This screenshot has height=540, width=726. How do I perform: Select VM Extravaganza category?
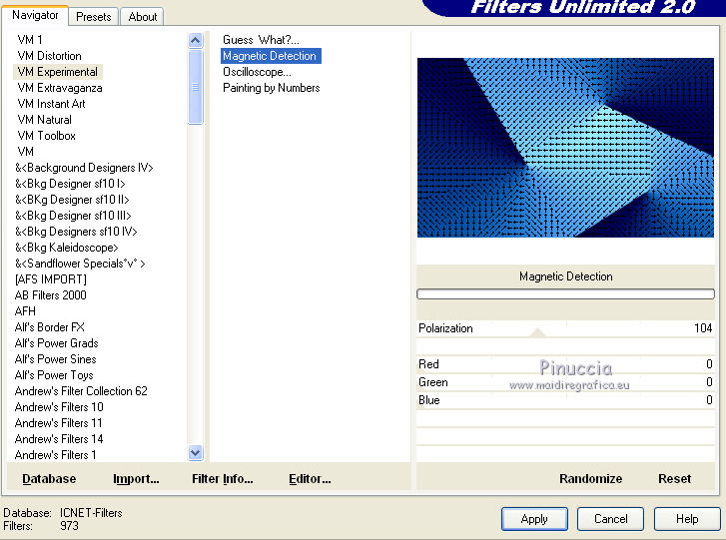tap(60, 88)
